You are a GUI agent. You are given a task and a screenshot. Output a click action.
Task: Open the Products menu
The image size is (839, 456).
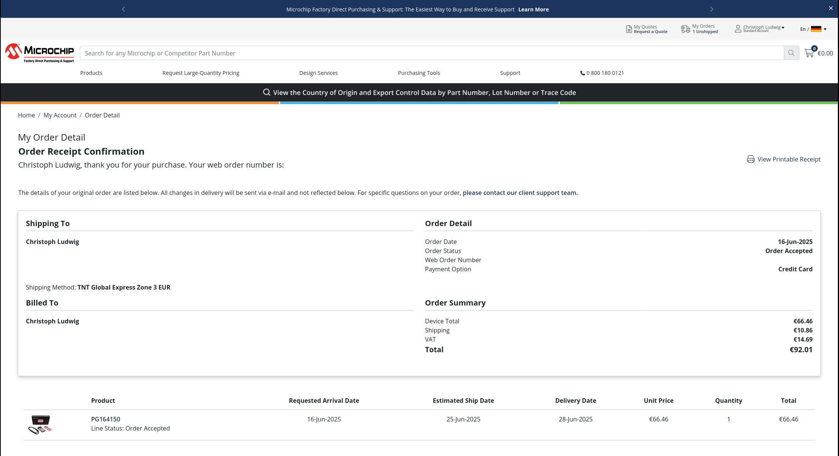[x=91, y=73]
